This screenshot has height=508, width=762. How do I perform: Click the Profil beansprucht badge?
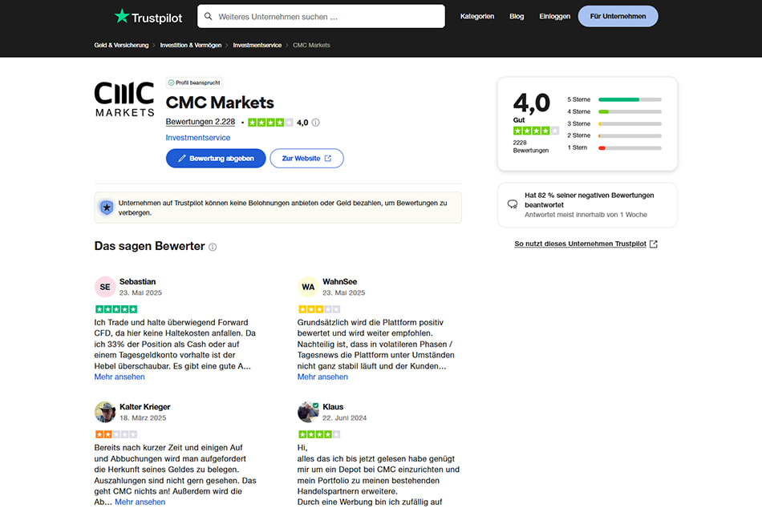194,83
